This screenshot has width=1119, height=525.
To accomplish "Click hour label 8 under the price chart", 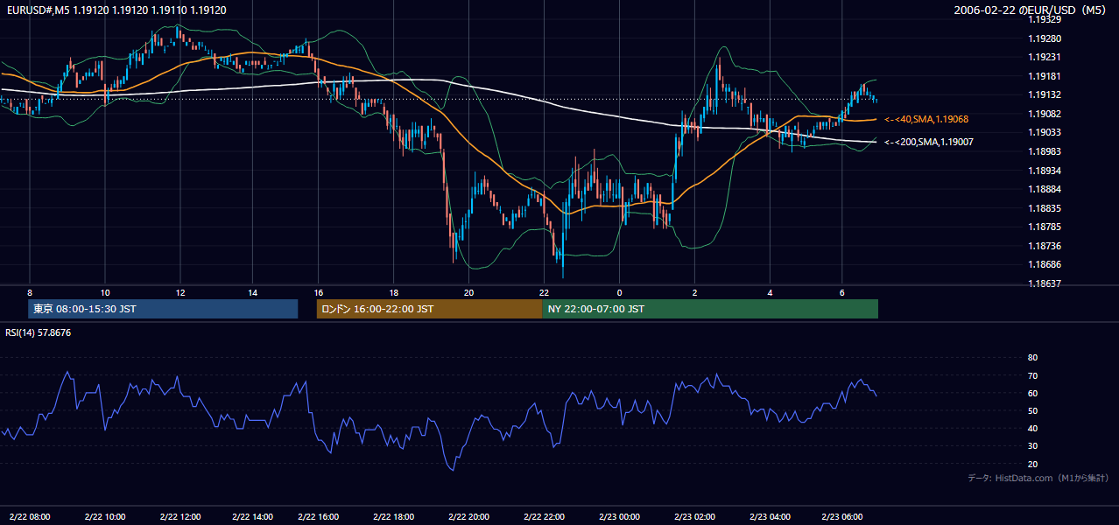I will click(x=30, y=292).
